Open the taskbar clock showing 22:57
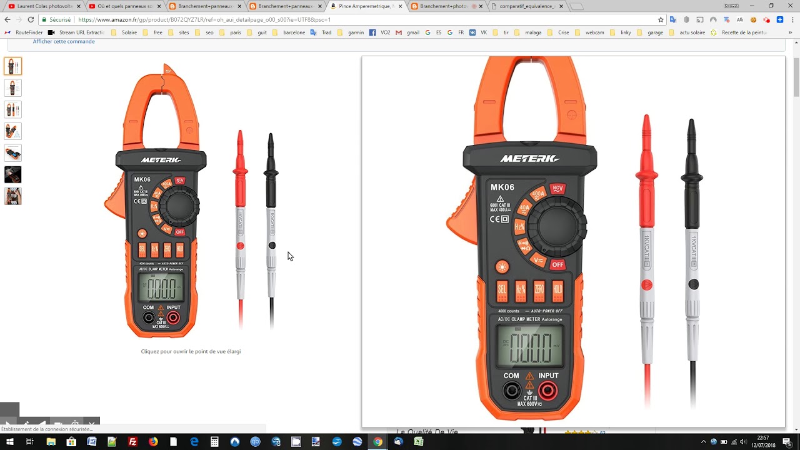The image size is (800, 450). point(762,442)
